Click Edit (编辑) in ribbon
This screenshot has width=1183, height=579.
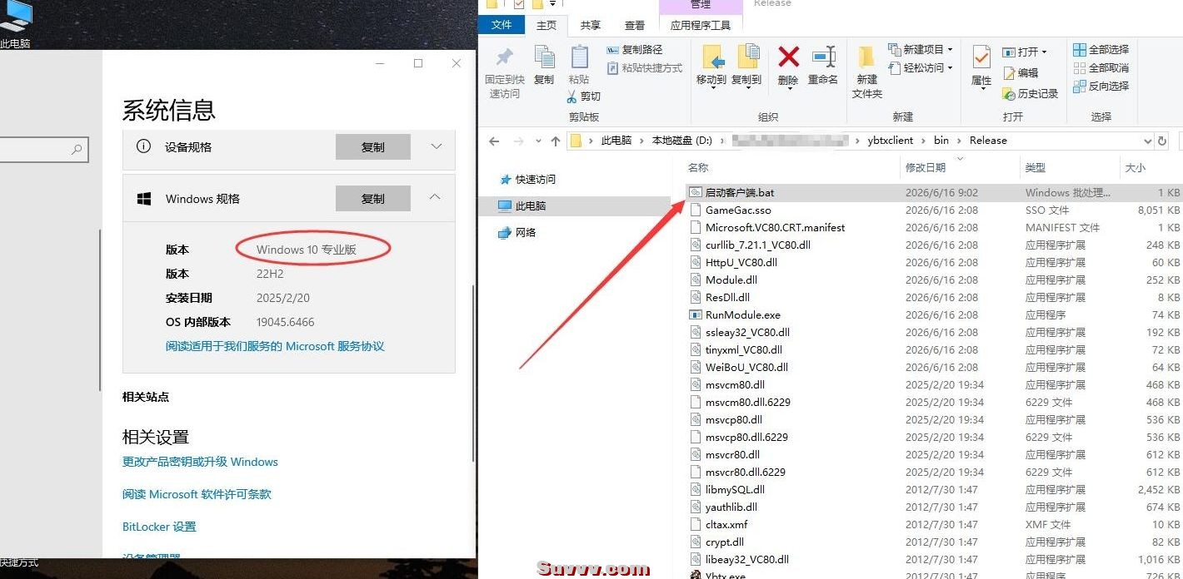[x=1021, y=73]
